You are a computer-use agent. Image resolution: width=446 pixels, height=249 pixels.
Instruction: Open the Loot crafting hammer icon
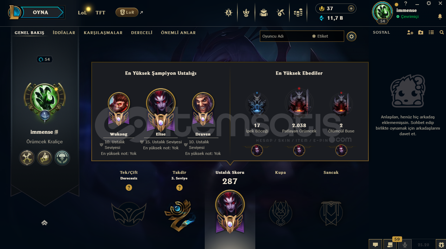point(280,13)
